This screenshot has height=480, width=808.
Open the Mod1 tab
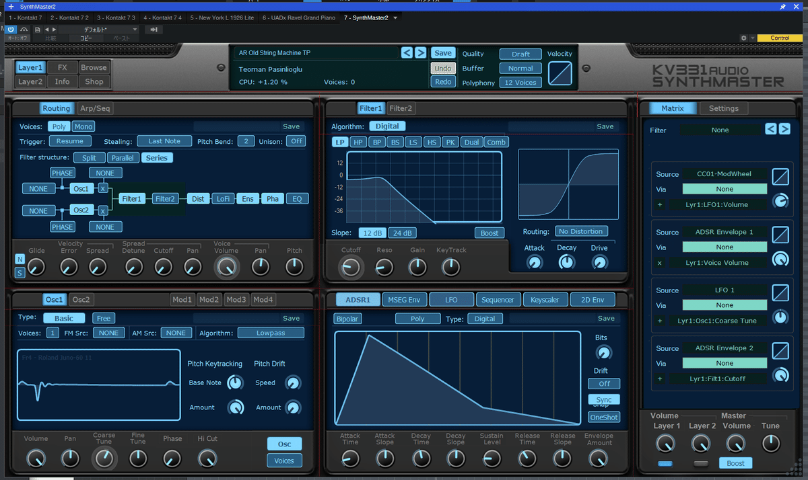click(x=182, y=300)
